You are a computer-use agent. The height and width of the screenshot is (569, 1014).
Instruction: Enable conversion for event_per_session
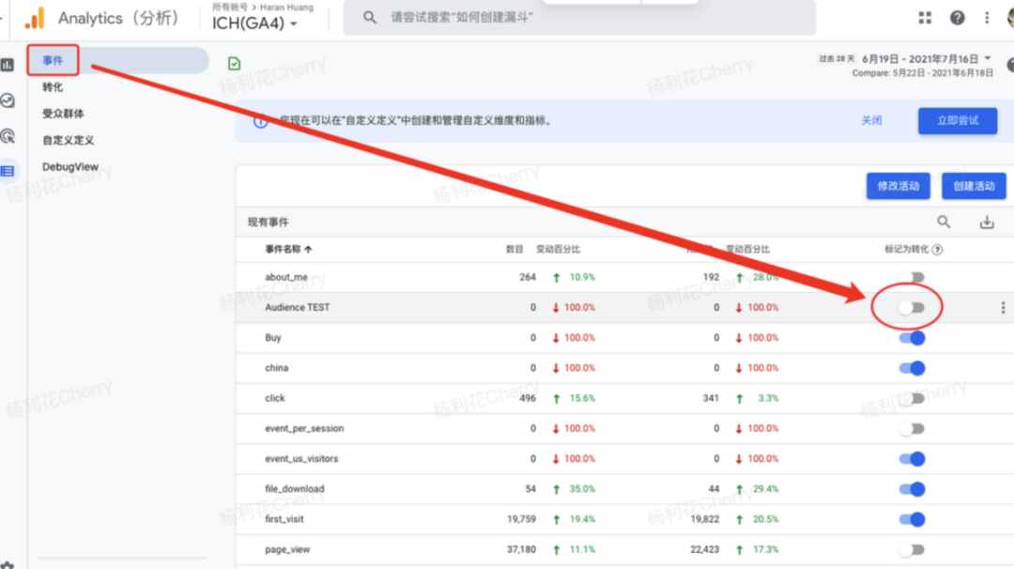coord(912,429)
